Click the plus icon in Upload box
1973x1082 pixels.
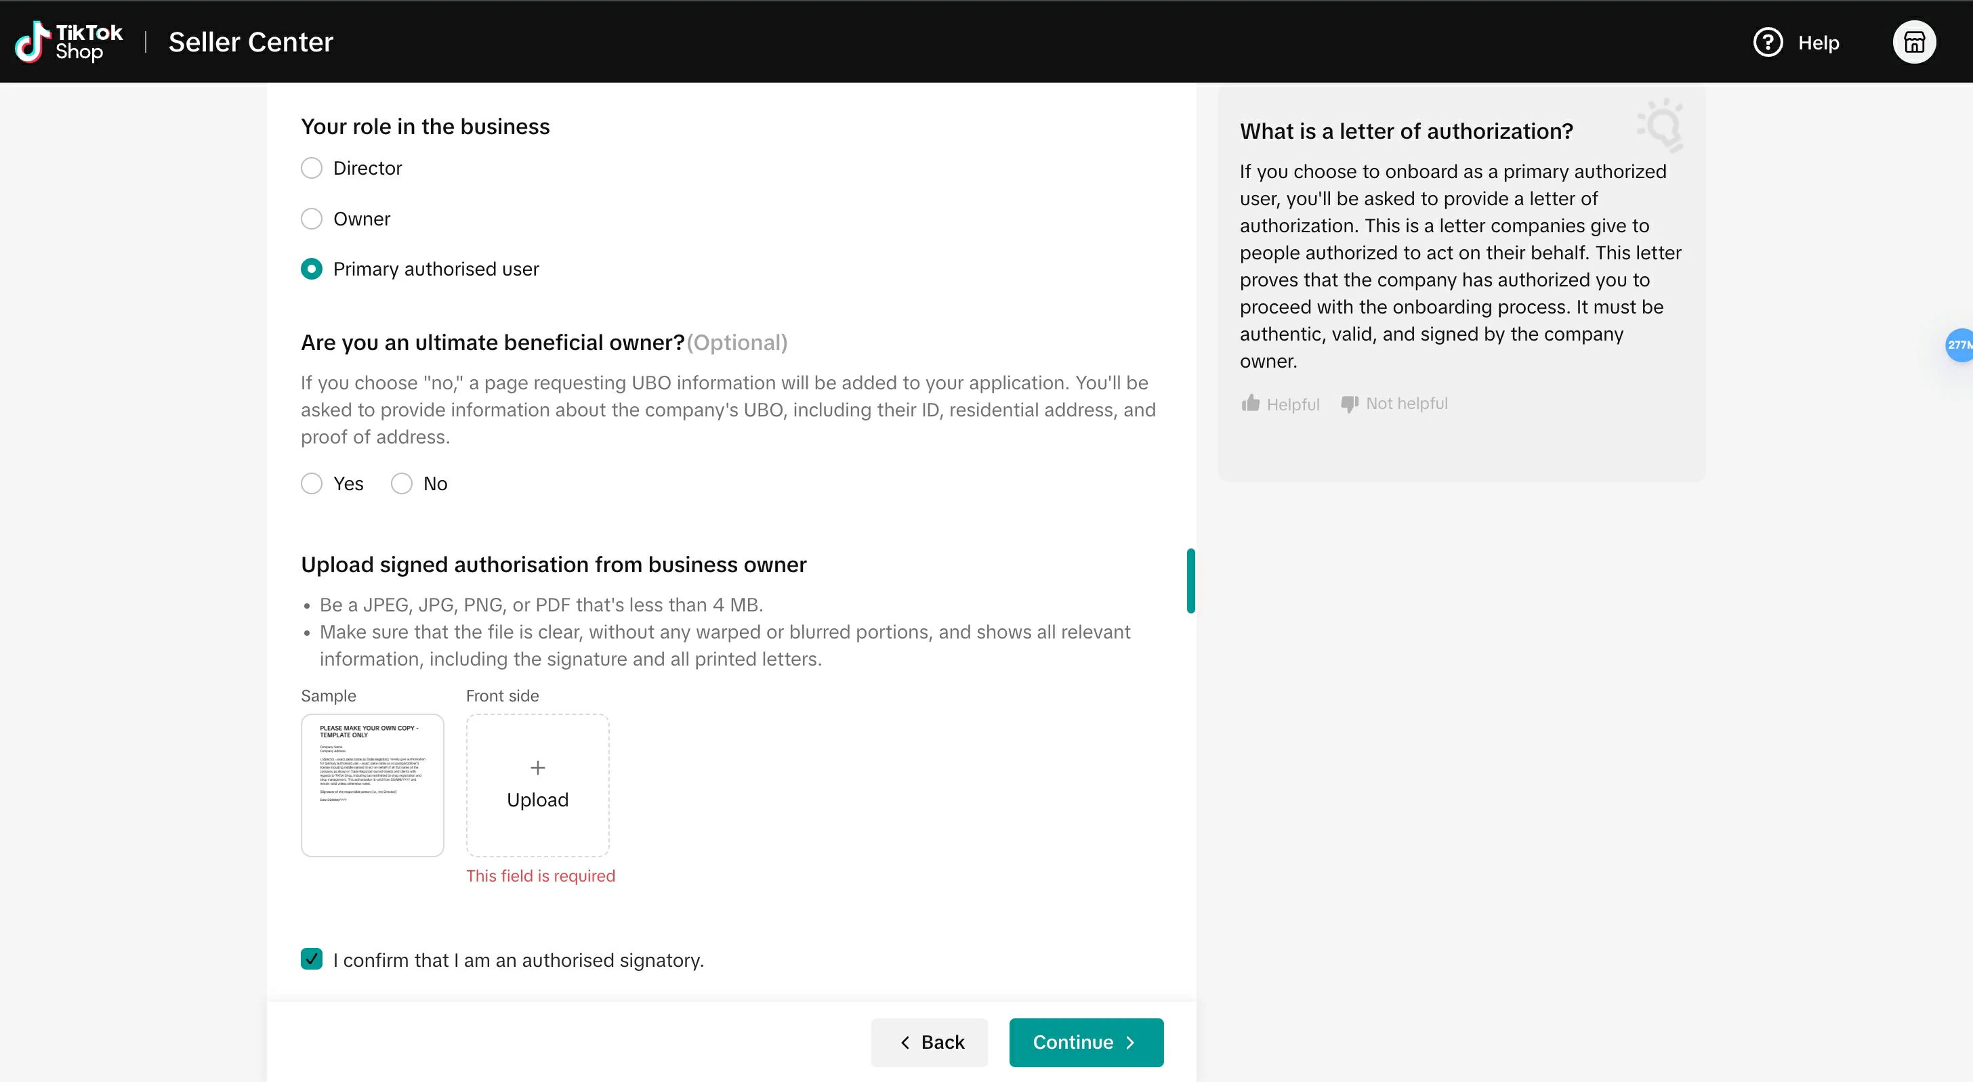pyautogui.click(x=538, y=768)
